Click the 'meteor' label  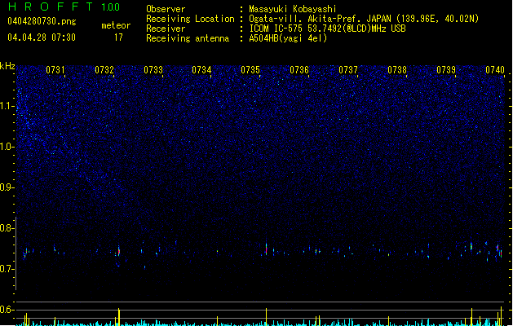coord(116,25)
